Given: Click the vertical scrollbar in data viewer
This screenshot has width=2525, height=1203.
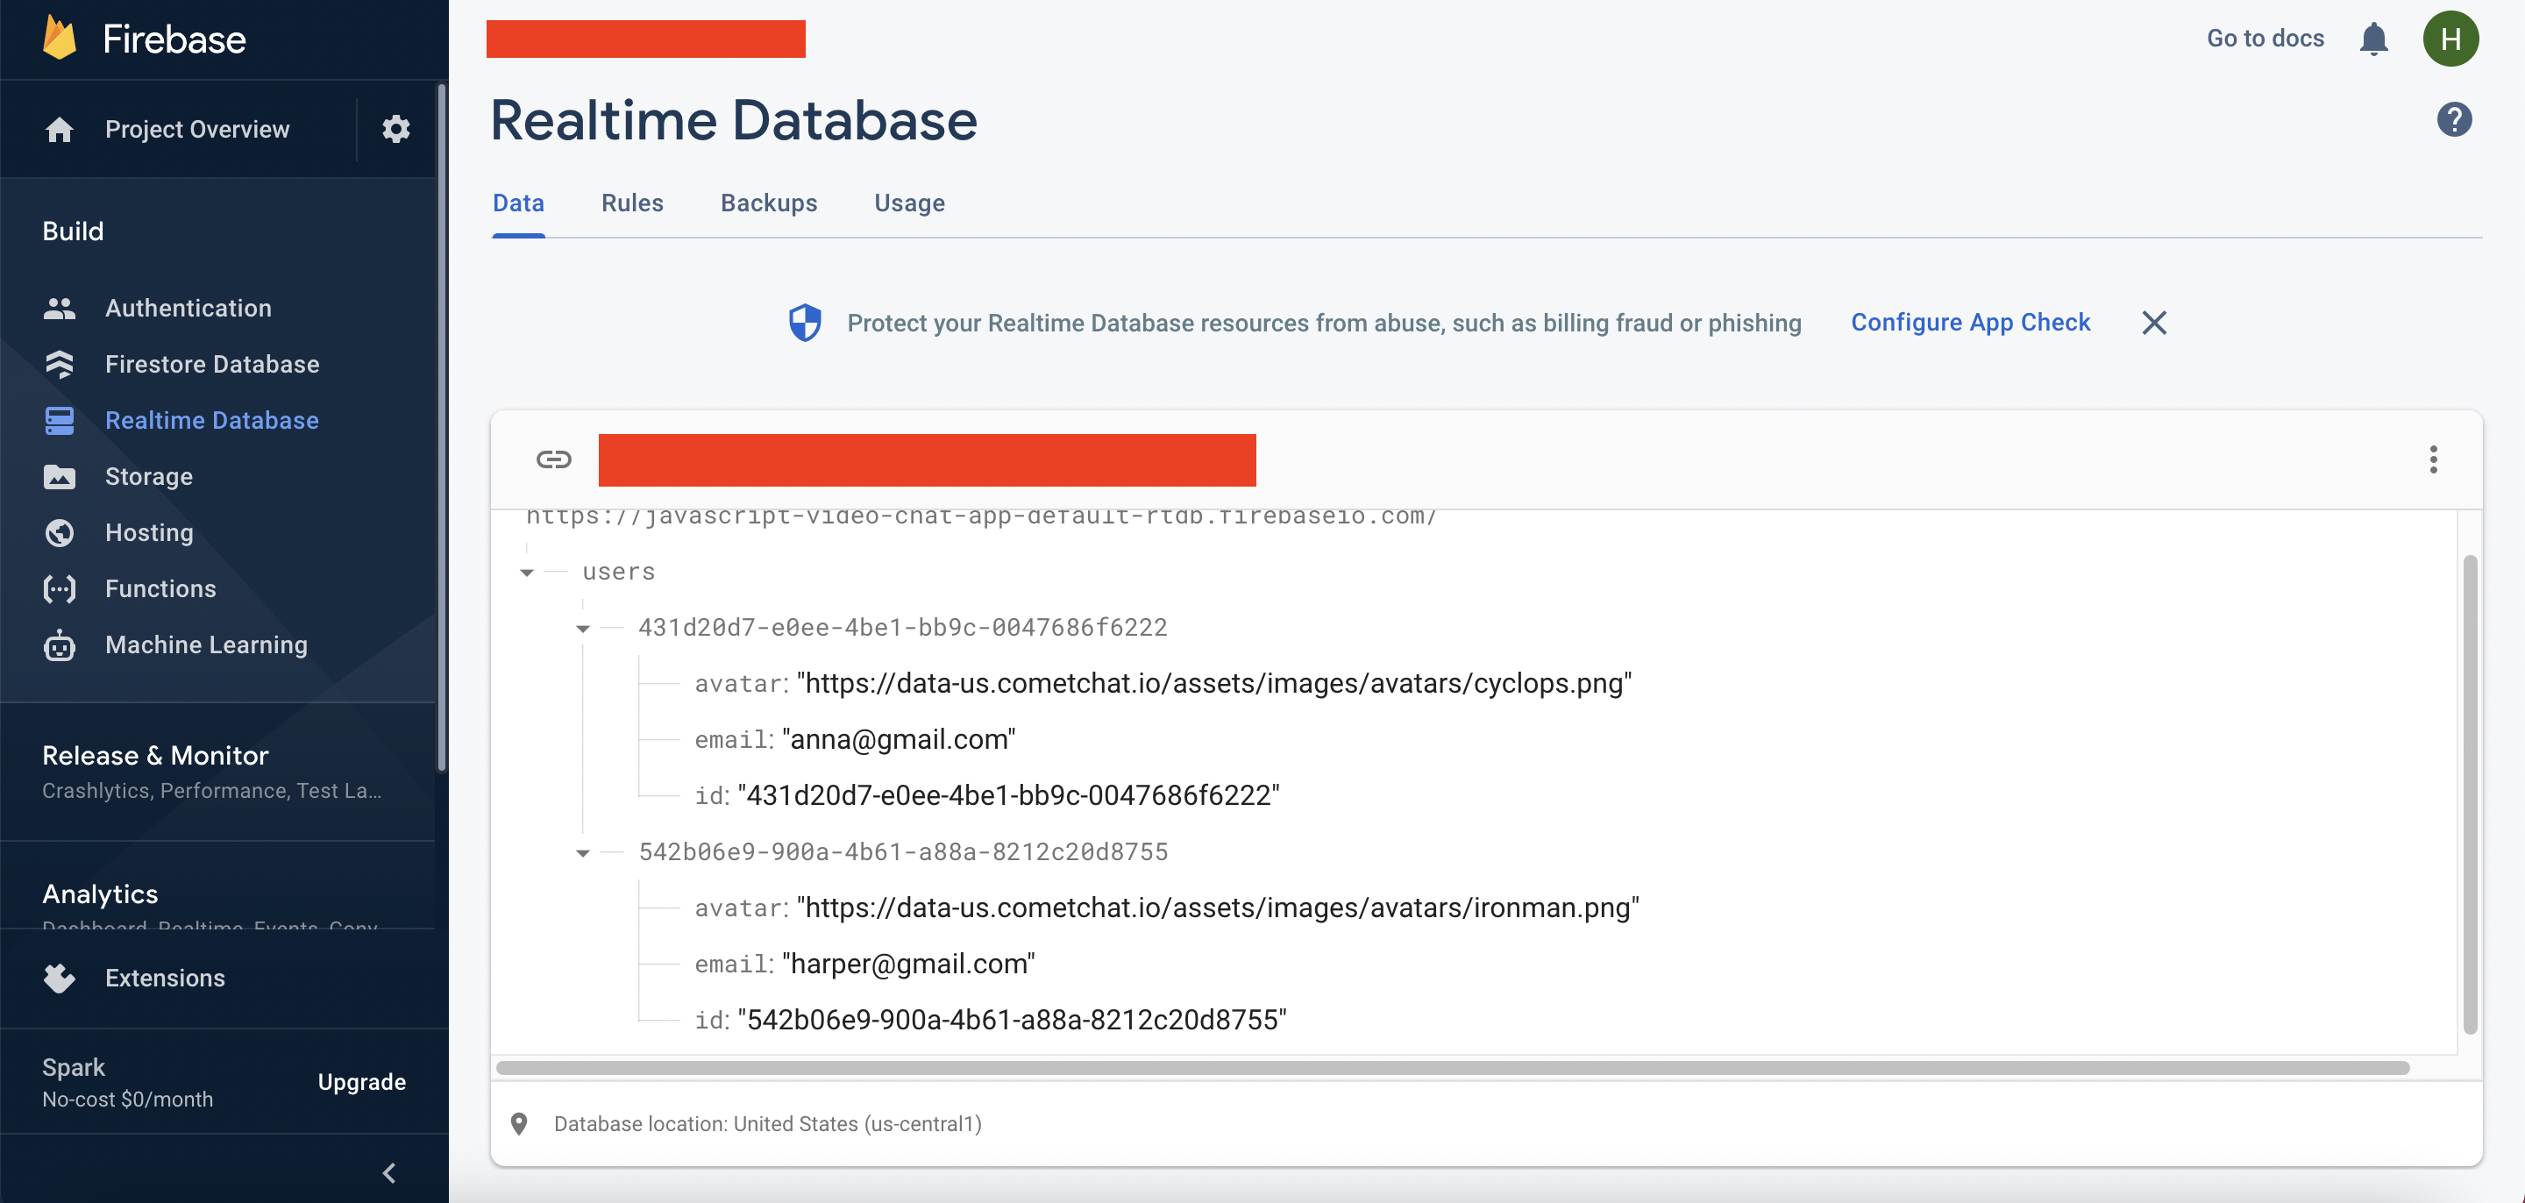Looking at the screenshot, I should click(2469, 794).
